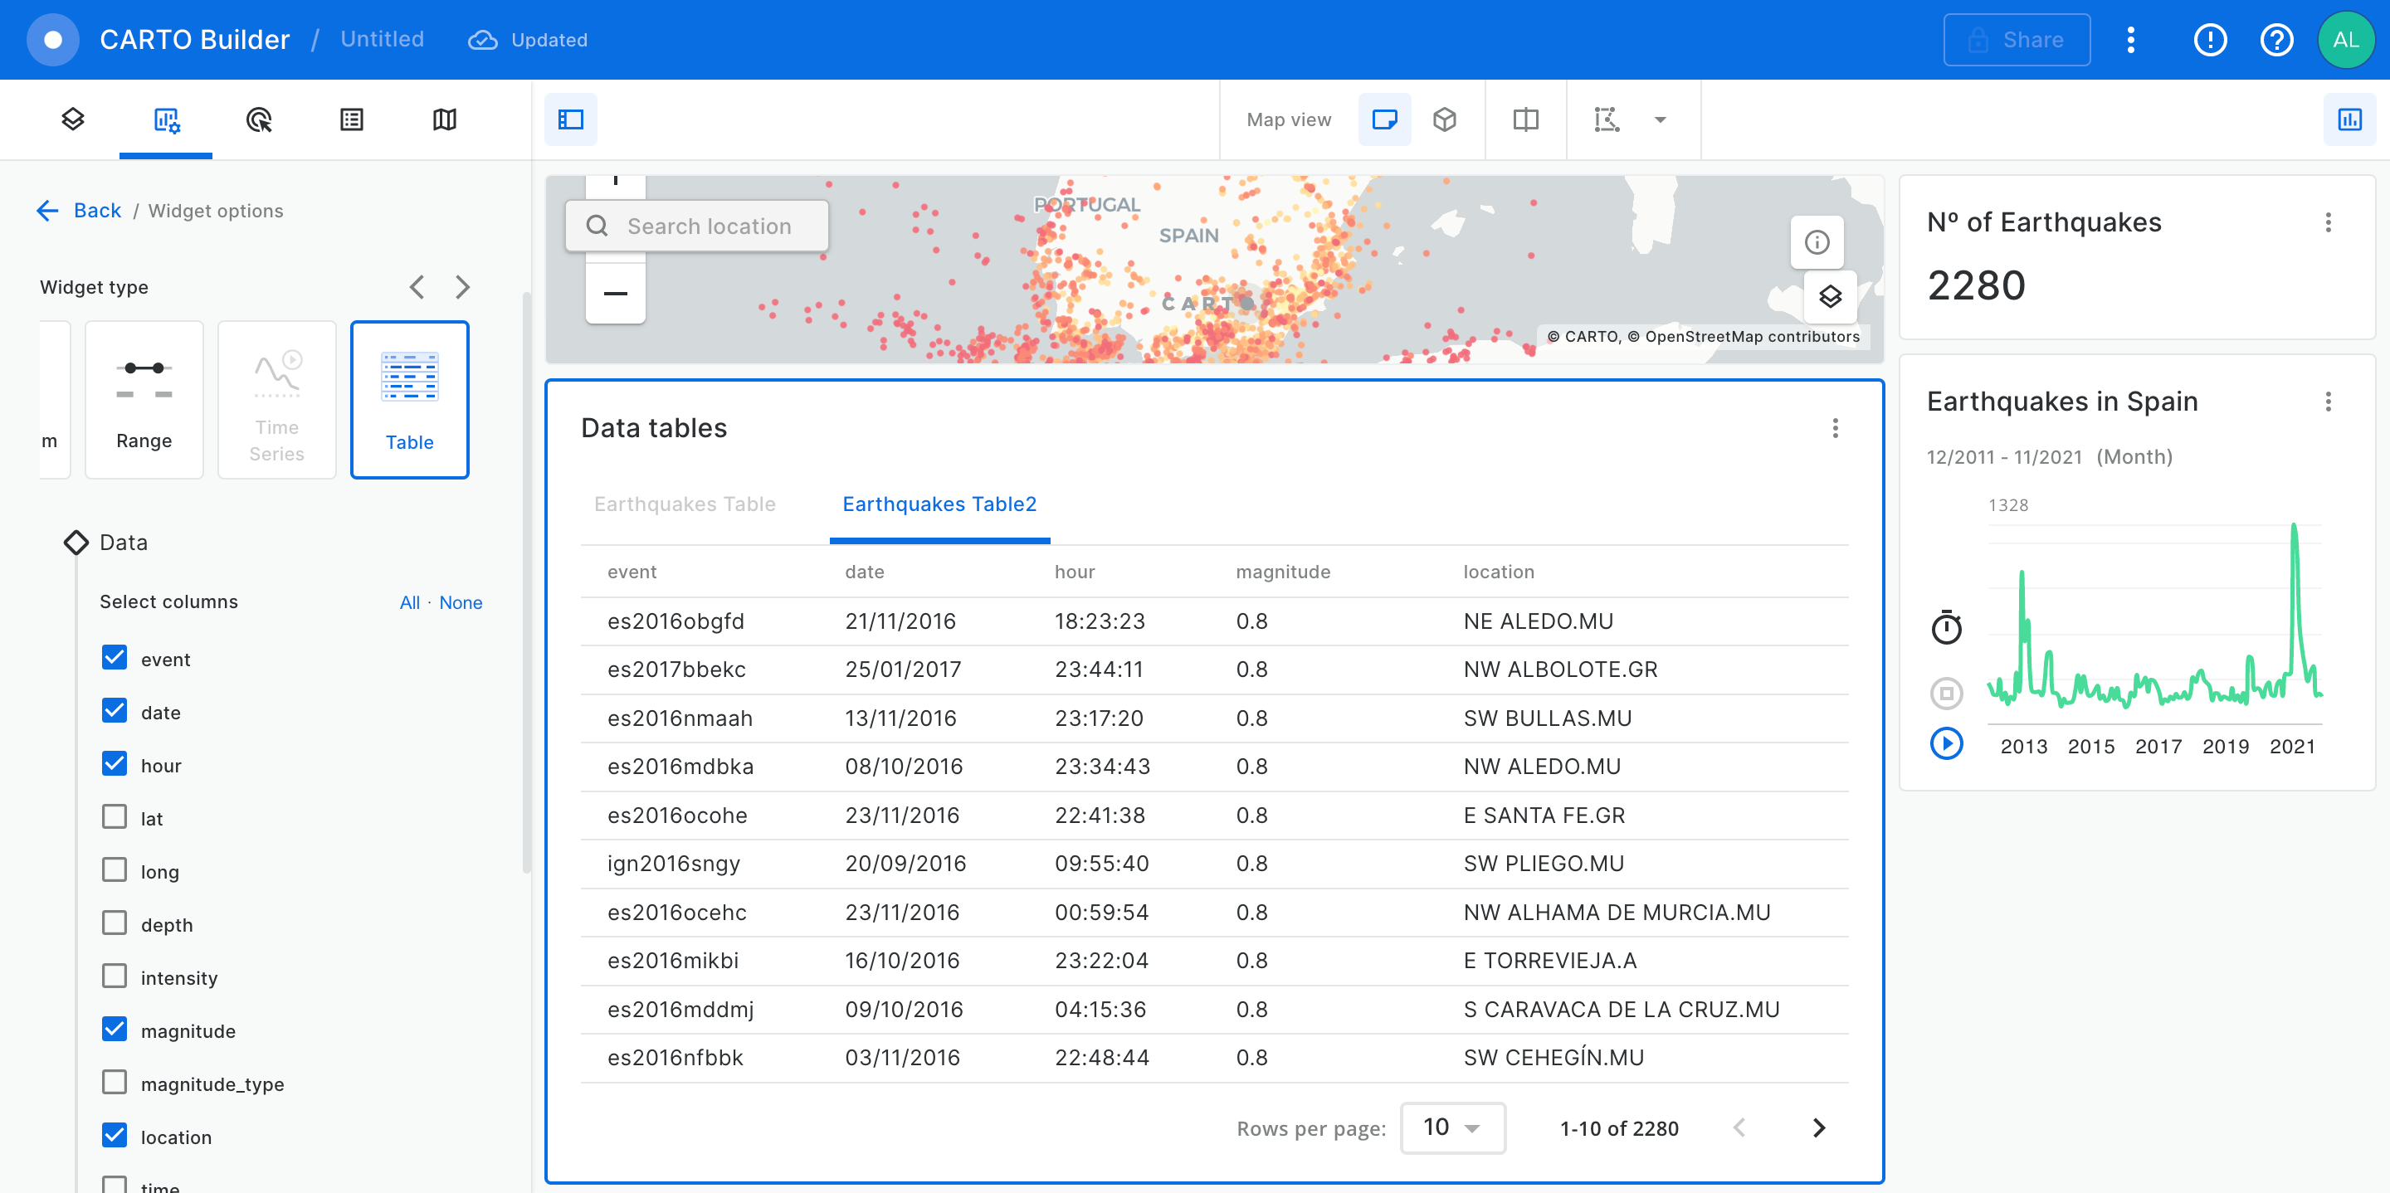Switch to Earthquakes Table tab

tap(685, 504)
